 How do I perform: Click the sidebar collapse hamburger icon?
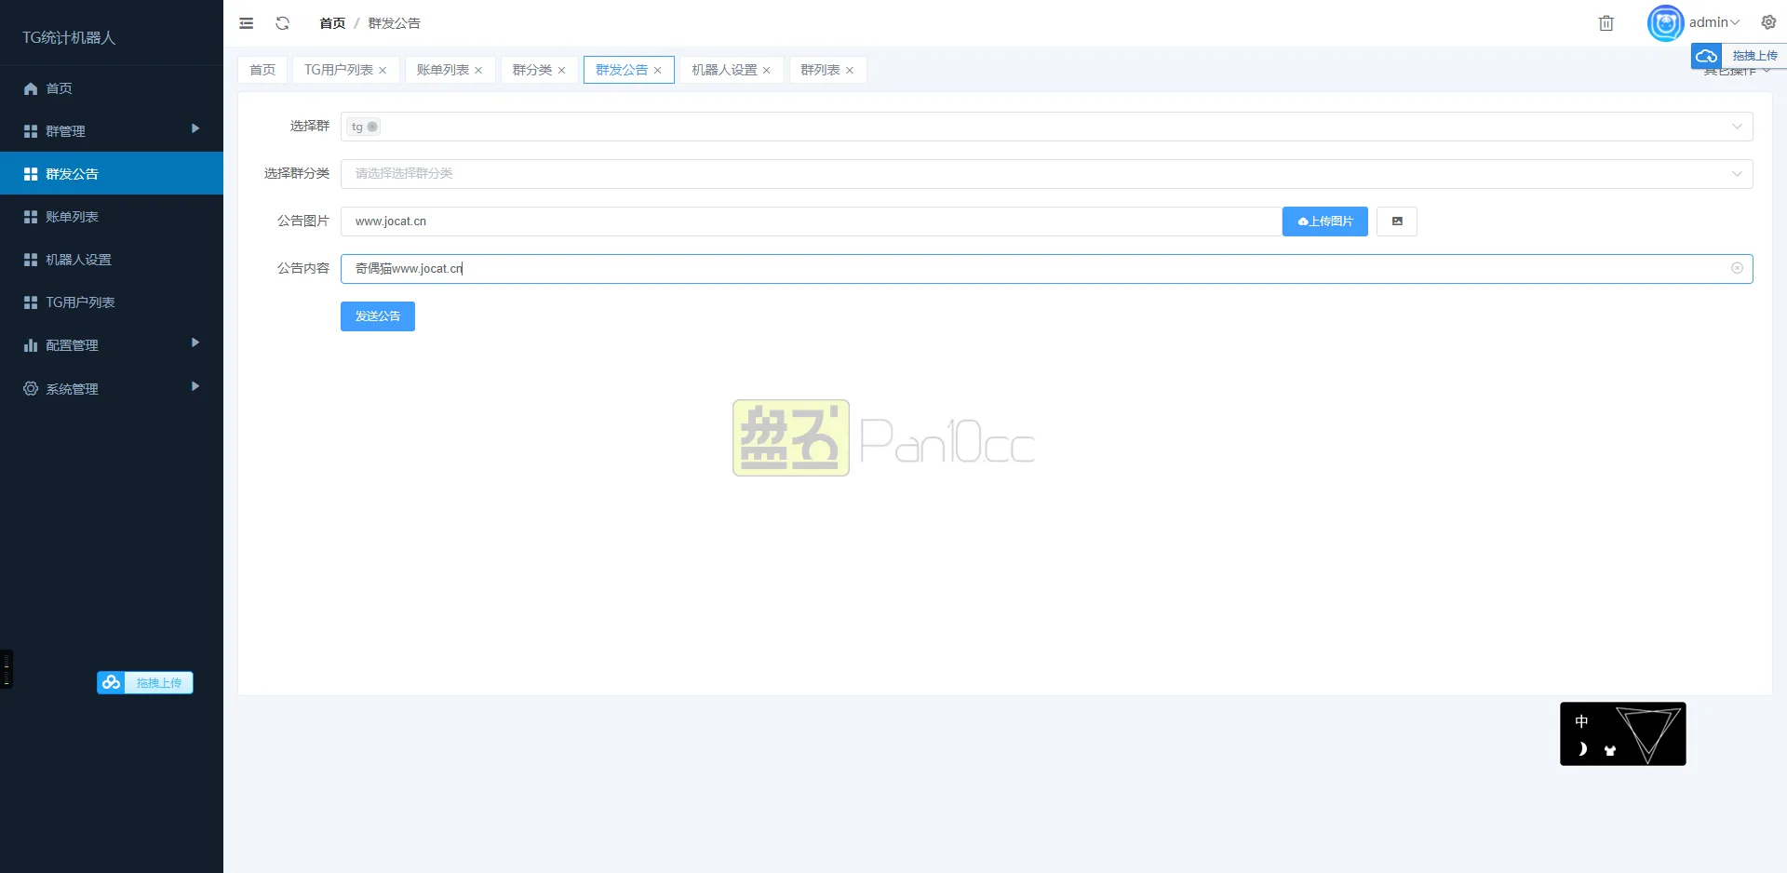pos(246,23)
